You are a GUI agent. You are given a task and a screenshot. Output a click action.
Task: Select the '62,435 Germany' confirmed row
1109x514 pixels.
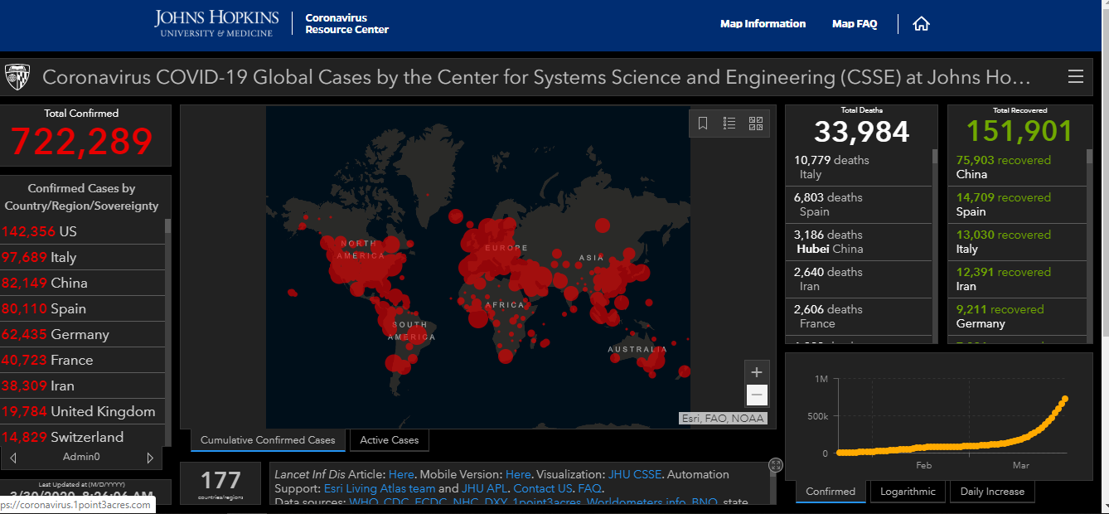tap(82, 334)
